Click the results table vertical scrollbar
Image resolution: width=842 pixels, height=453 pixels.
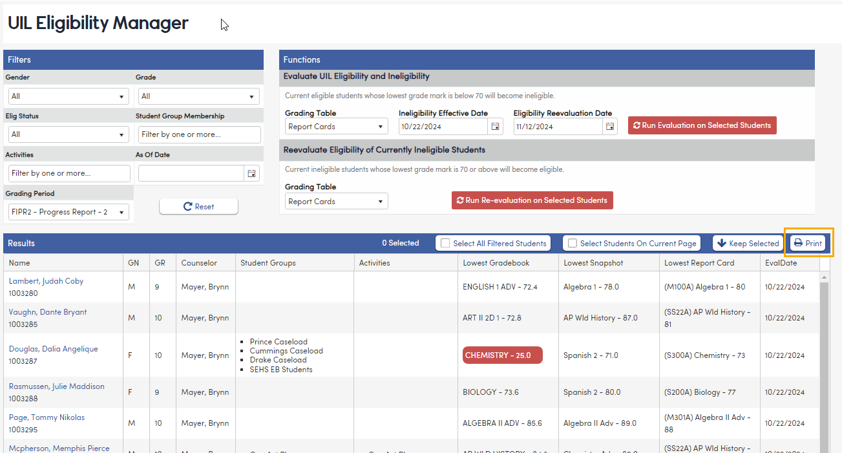coord(824,367)
